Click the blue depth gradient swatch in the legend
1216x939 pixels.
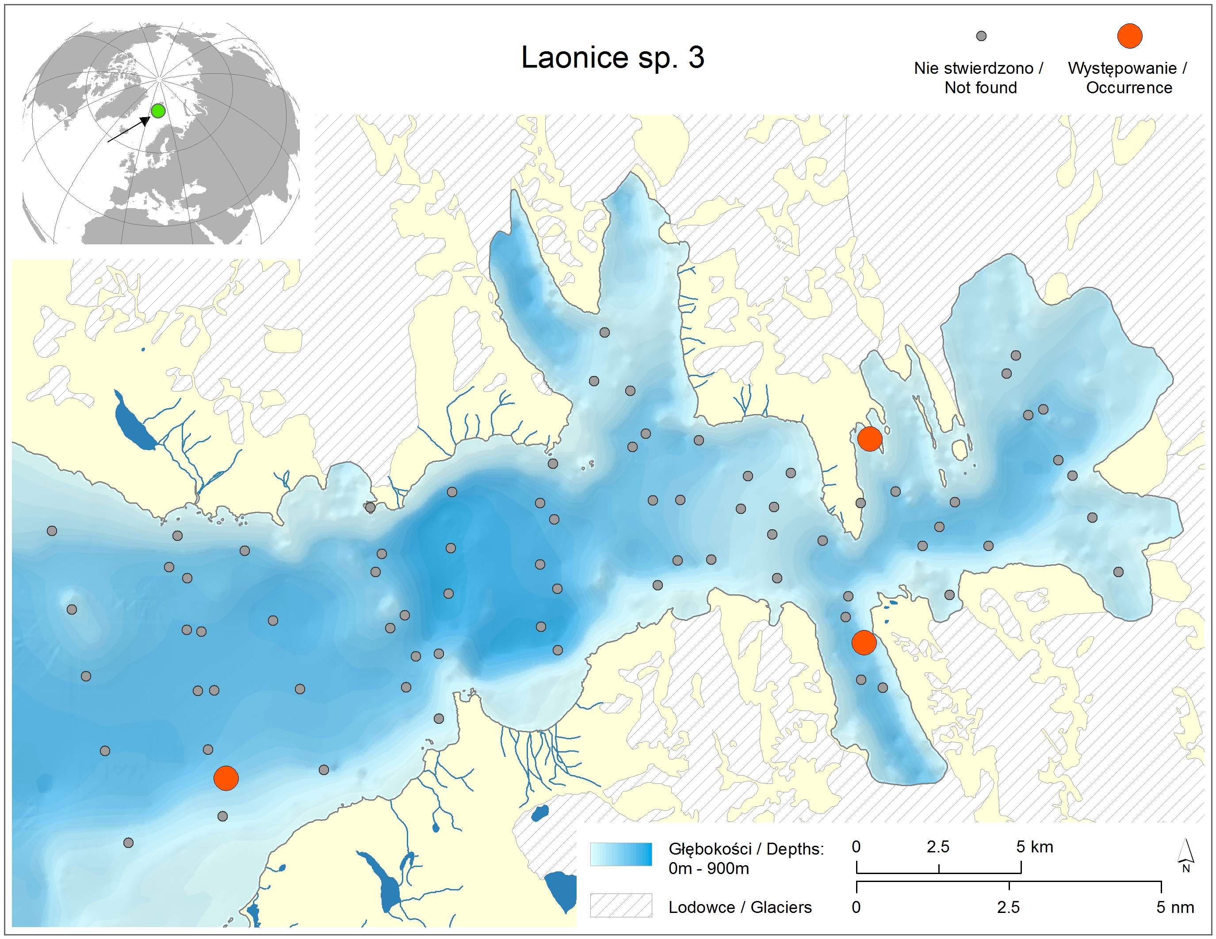621,854
